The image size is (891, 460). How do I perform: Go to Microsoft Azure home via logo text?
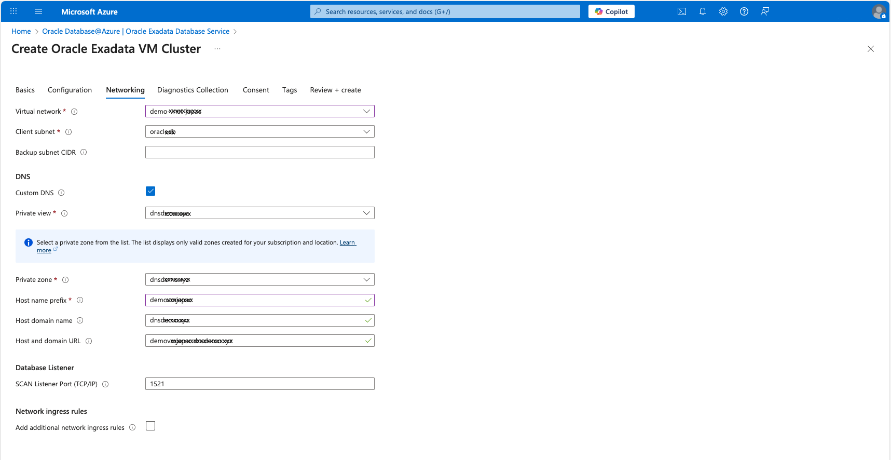(x=89, y=11)
